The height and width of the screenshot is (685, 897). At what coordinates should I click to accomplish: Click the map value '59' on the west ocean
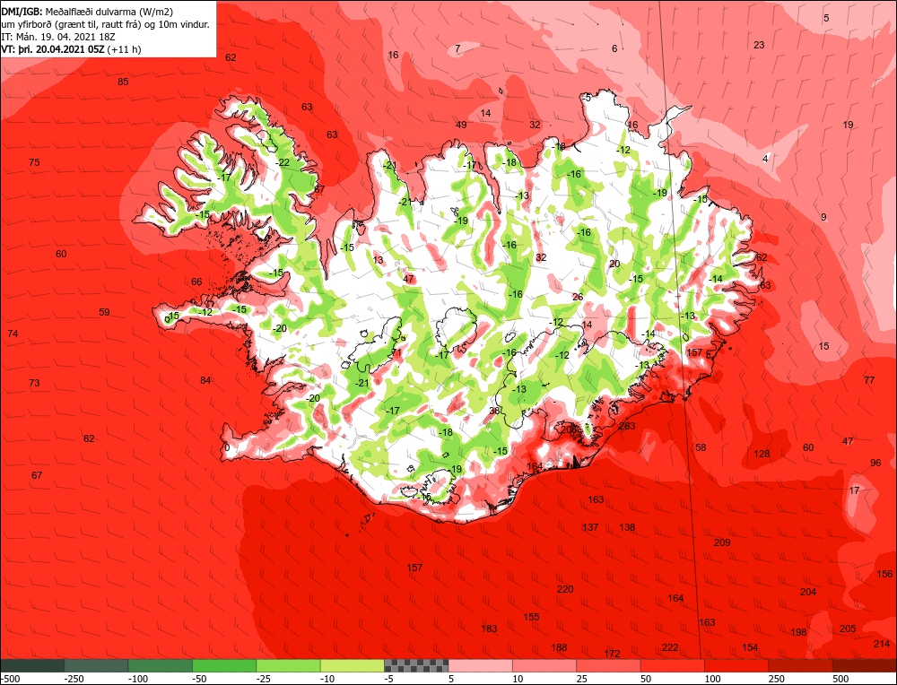(x=104, y=312)
